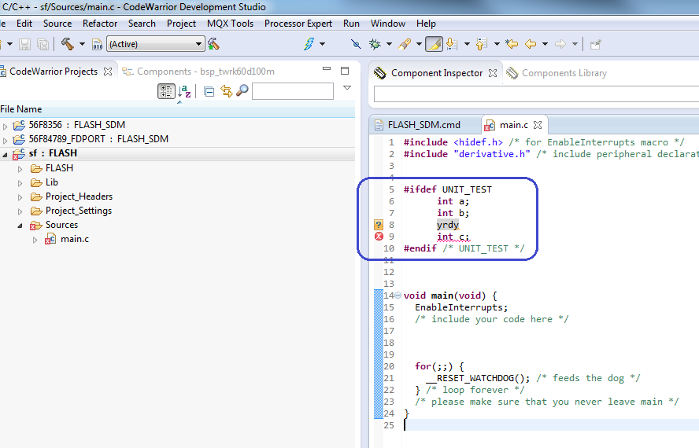Click the error marker on line 9
Viewport: 699px width, 448px height.
click(379, 237)
